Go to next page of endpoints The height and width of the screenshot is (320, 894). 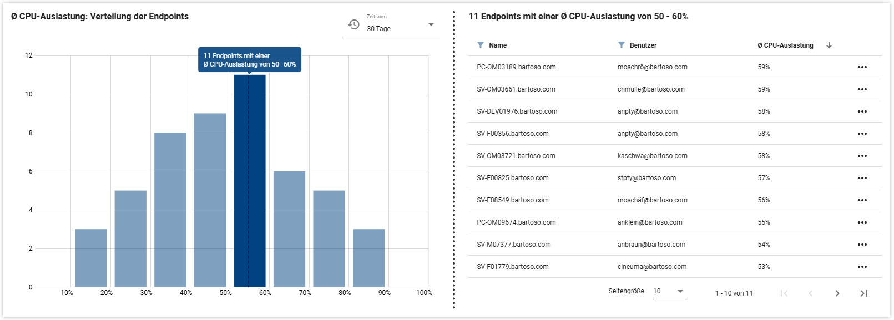click(837, 293)
